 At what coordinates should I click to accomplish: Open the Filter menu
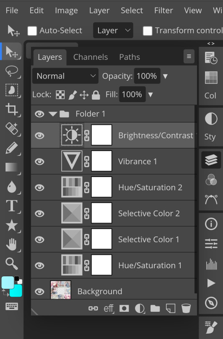(x=163, y=10)
